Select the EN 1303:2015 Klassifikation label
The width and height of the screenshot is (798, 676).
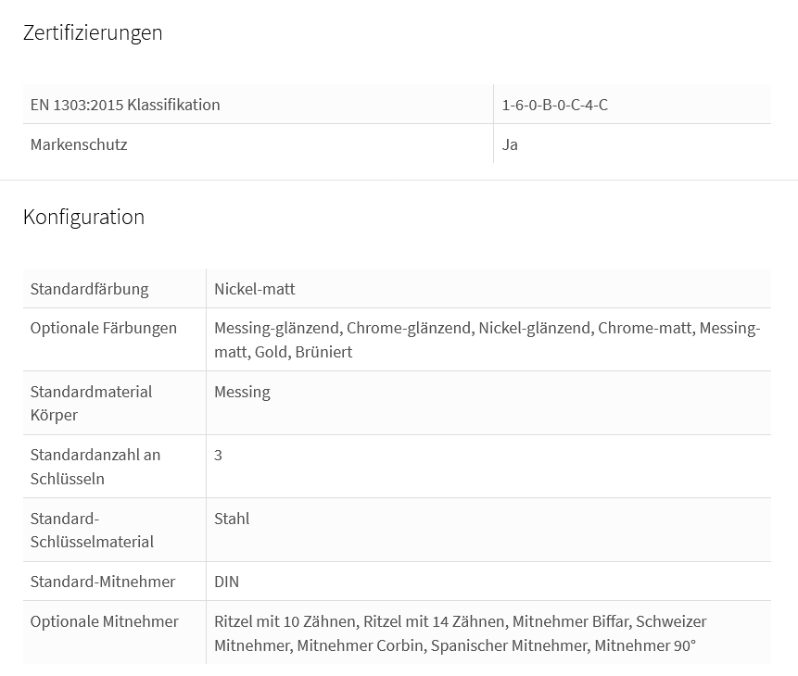coord(125,105)
